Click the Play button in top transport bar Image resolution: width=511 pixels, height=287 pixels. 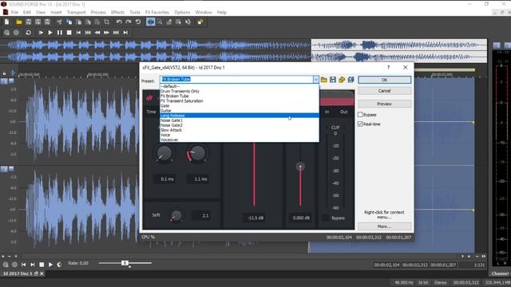coord(50,33)
